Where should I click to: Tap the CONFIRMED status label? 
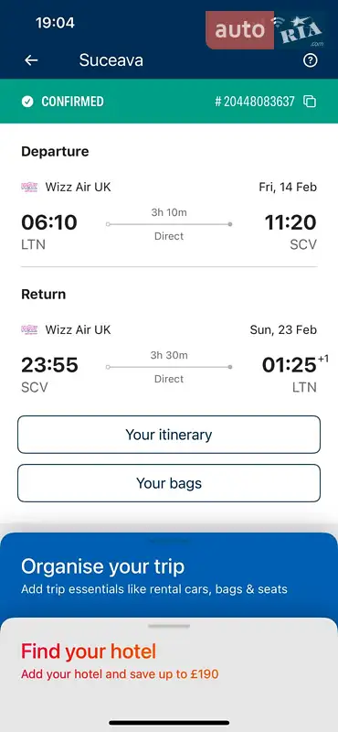(x=73, y=102)
